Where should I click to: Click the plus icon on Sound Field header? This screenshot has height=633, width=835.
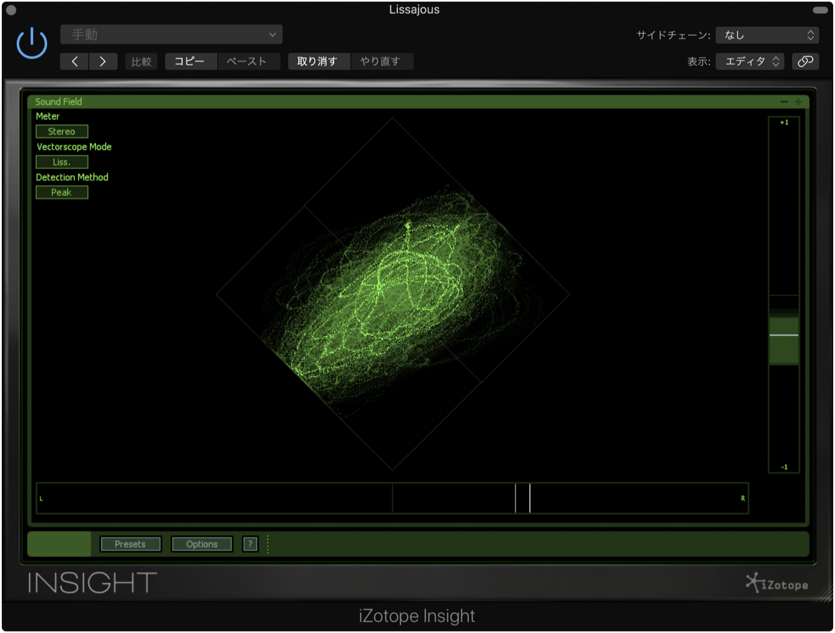[797, 102]
